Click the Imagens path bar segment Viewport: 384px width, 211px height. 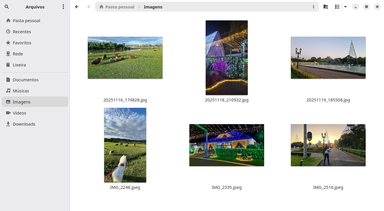coord(153,7)
